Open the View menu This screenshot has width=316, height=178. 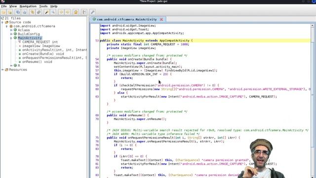(x=13, y=6)
